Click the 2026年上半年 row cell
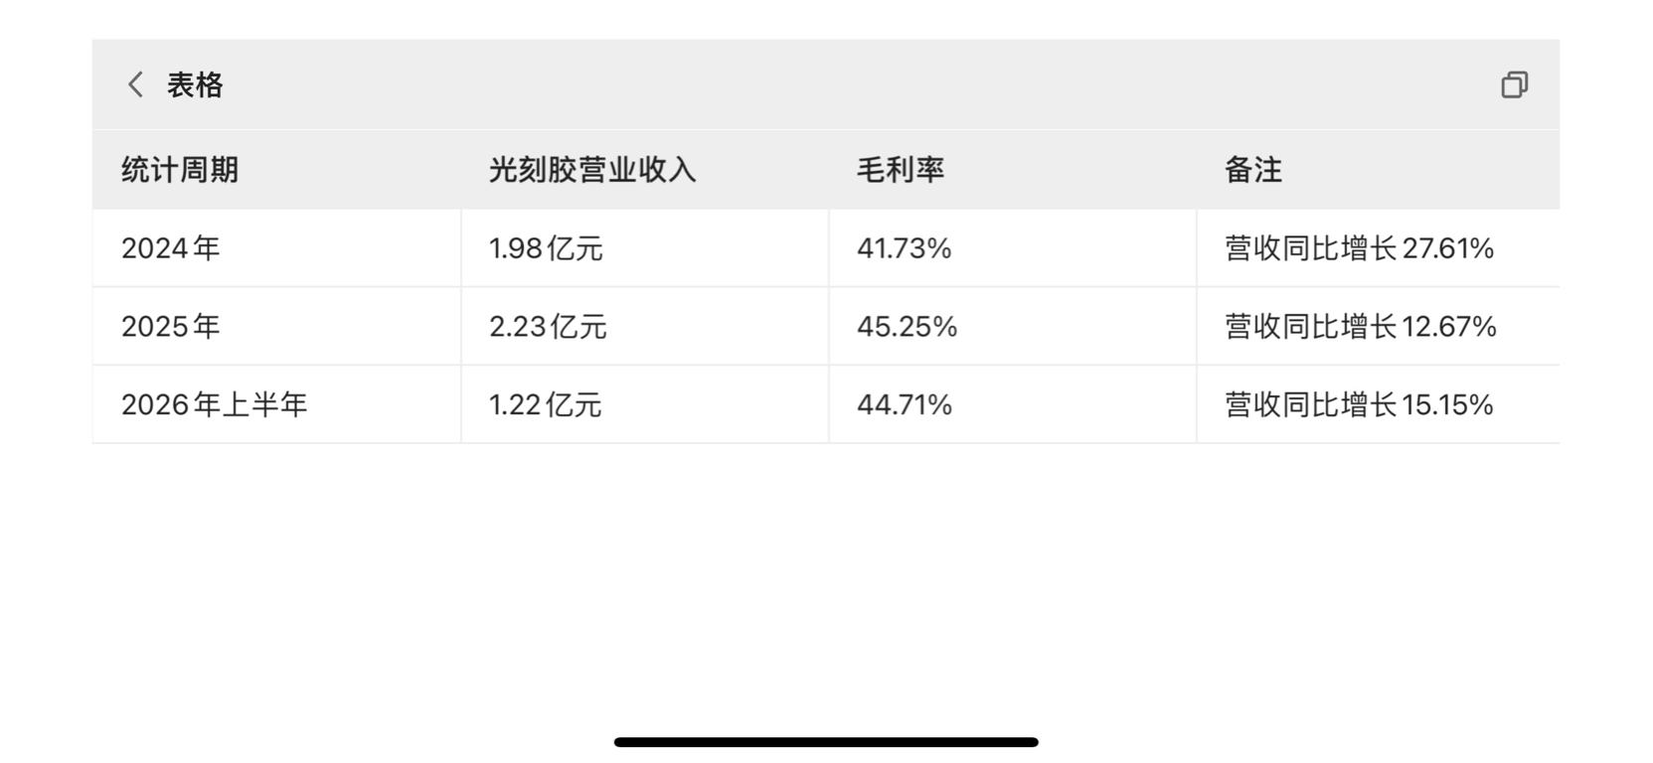The image size is (1653, 763). tap(276, 404)
